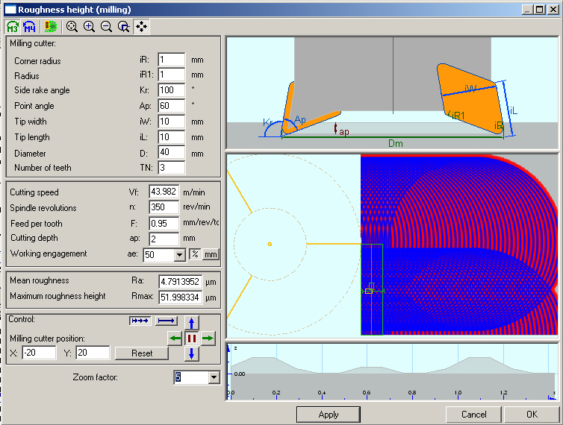Pause the milling cutter animation
Image resolution: width=563 pixels, height=425 pixels.
pyautogui.click(x=192, y=339)
